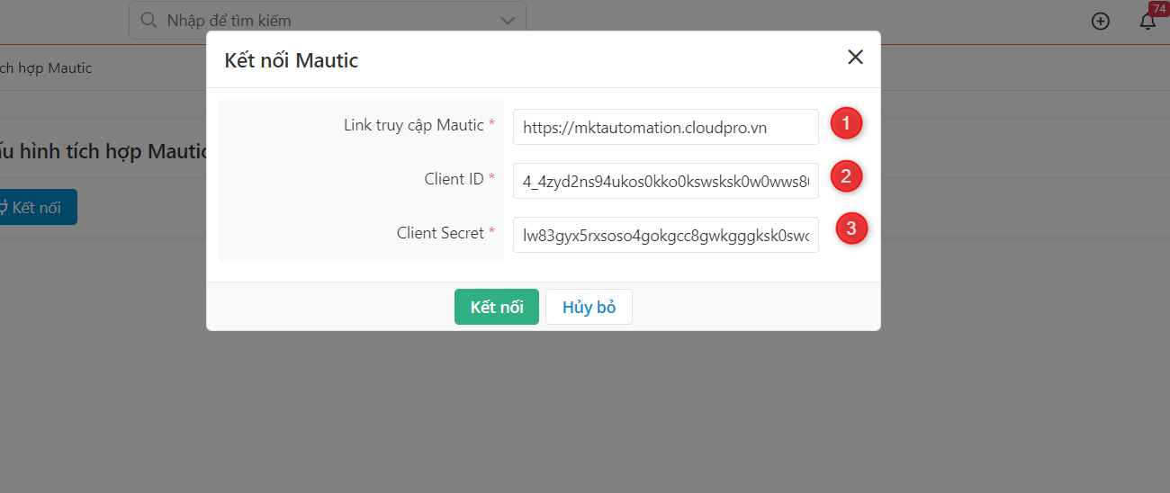Expand the search box dropdown chevron
1170x493 pixels.
click(508, 20)
